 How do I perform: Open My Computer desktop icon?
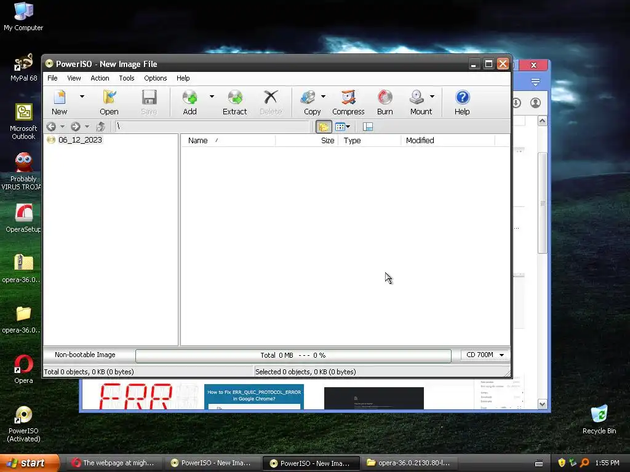pos(23,17)
